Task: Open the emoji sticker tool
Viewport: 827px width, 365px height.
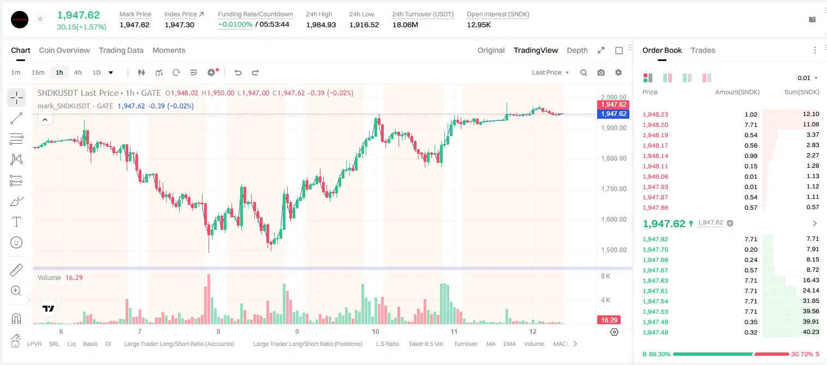Action: coord(16,242)
